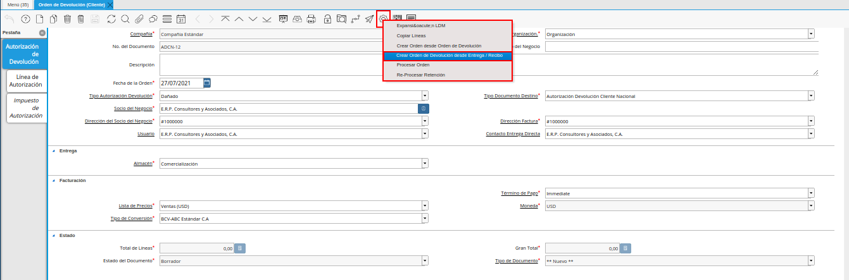The image size is (849, 280).
Task: Open the Impuesto de Autorización tab
Action: pos(27,108)
